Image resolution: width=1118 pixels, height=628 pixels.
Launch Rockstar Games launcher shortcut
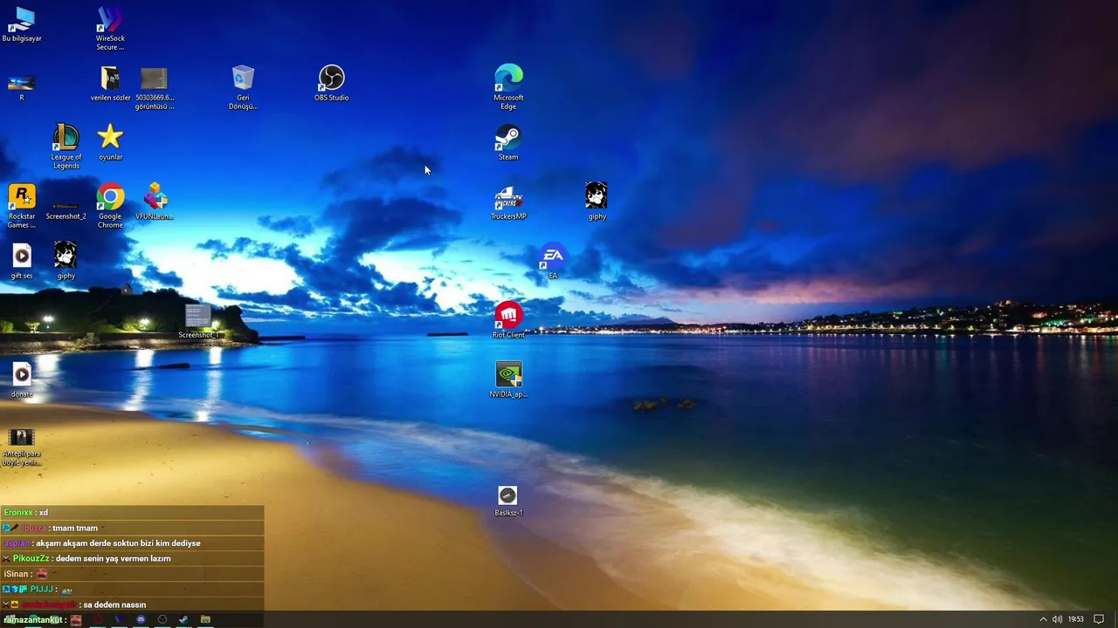(x=22, y=206)
